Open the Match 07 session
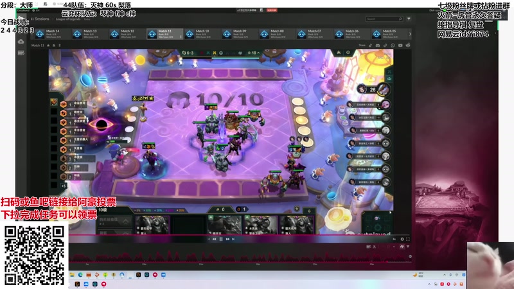 [314, 34]
